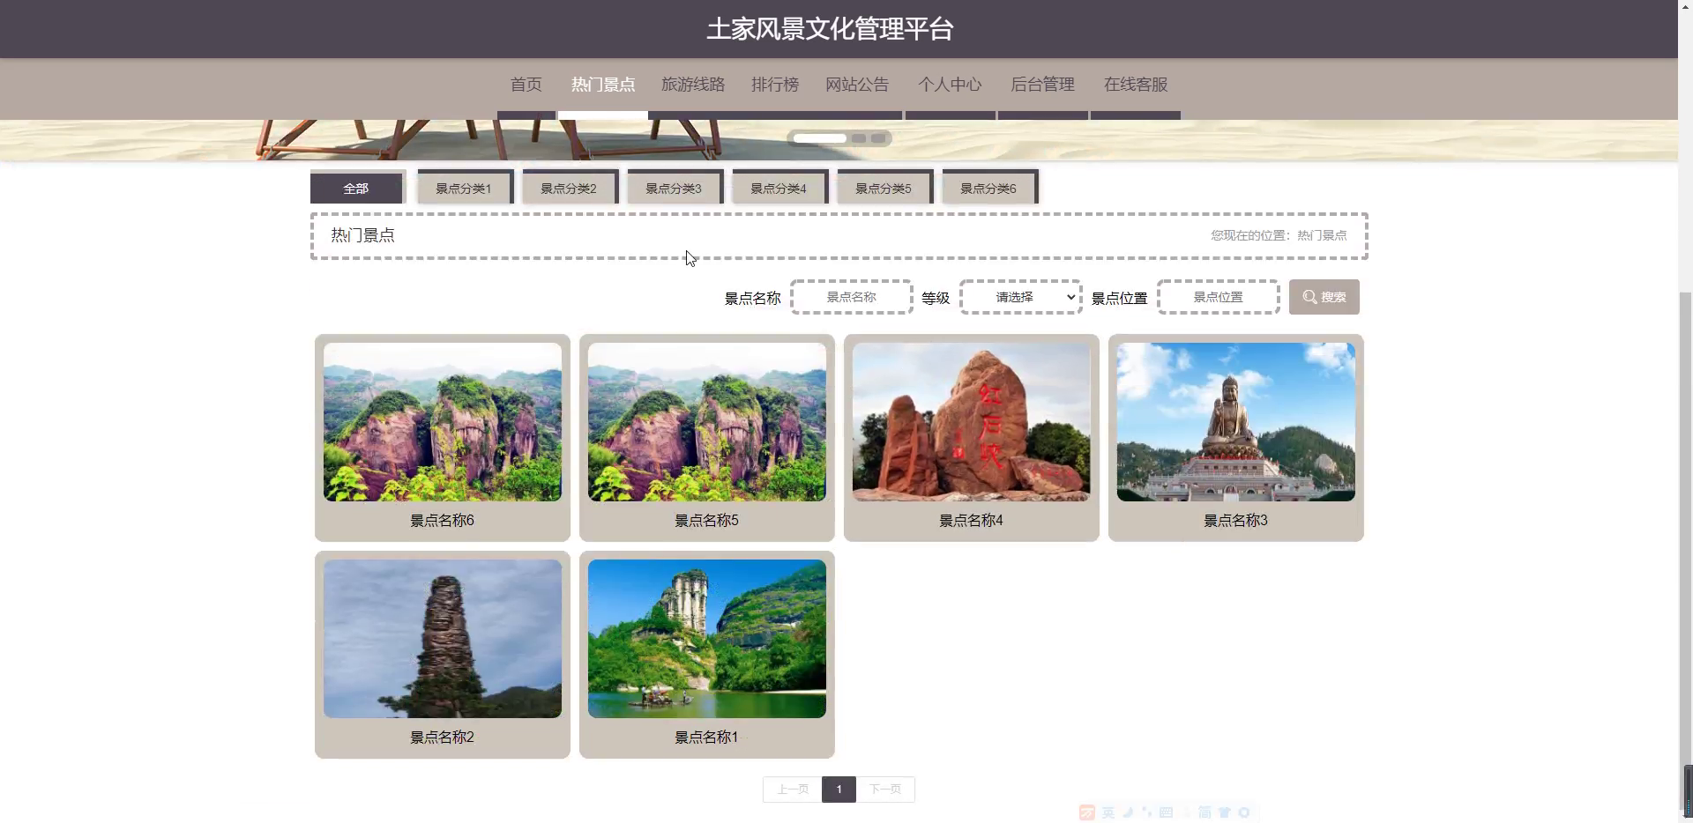1693x823 pixels.
Task: Open 旅游线路 navigation item
Action: click(693, 85)
